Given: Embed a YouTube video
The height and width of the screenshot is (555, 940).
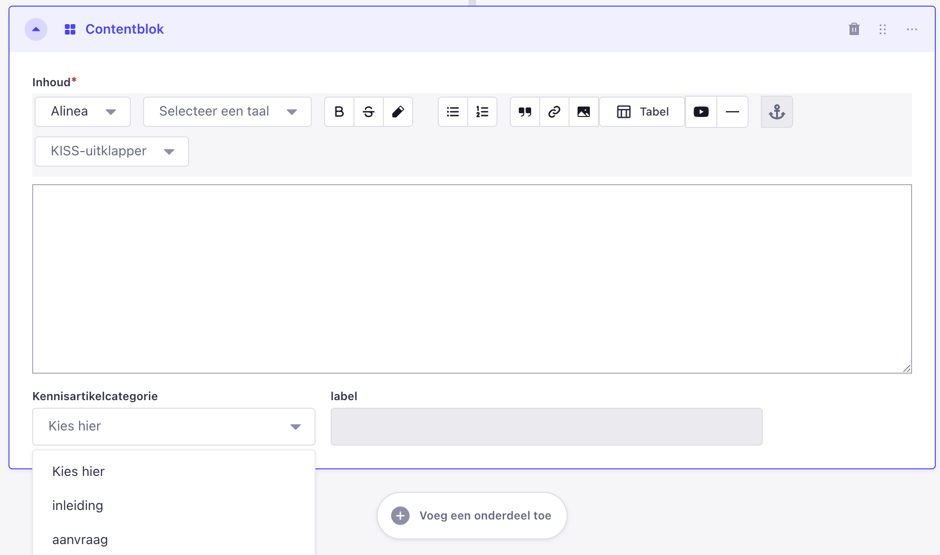Looking at the screenshot, I should pos(701,112).
